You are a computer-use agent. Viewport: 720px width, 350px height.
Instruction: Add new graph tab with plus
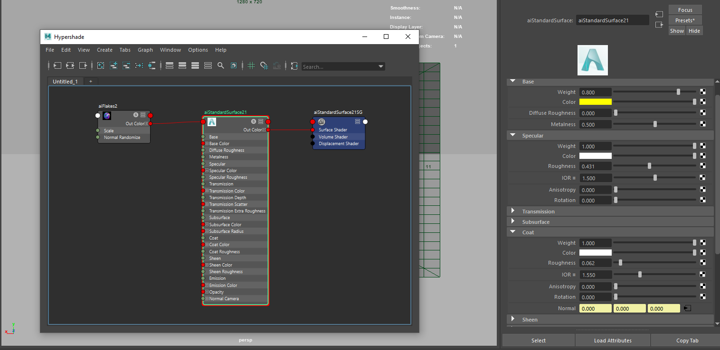91,82
